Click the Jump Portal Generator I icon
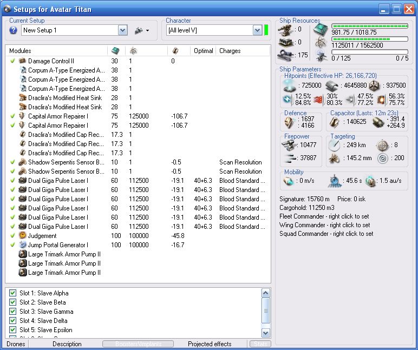The image size is (418, 350). [x=23, y=245]
